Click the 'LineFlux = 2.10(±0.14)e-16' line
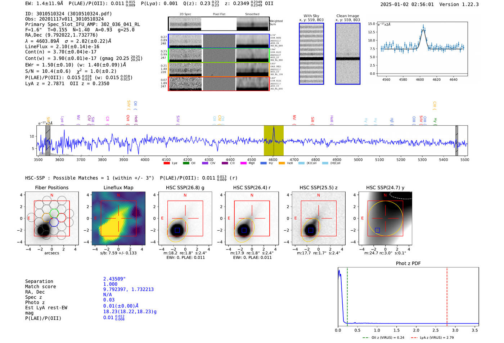This screenshot has height=343, width=504. [x=62, y=46]
